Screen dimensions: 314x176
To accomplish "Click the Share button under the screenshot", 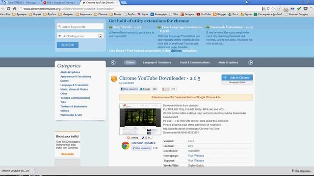I will pyautogui.click(x=133, y=138).
